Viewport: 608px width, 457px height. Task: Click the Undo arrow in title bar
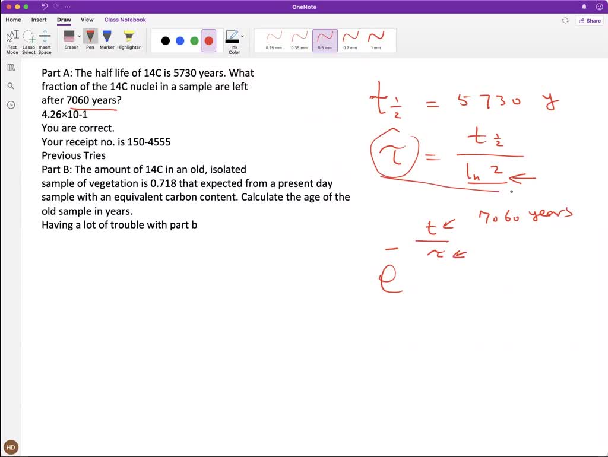click(44, 7)
